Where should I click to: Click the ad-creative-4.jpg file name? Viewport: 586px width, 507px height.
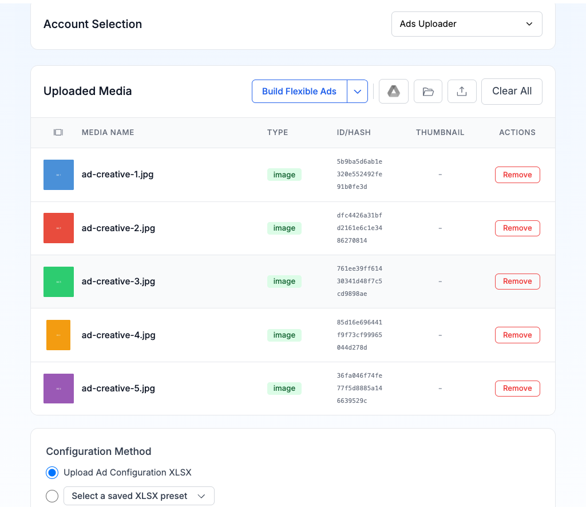tap(118, 335)
